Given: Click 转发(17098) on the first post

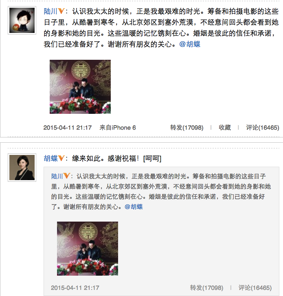Looking at the screenshot, I should click(187, 128).
